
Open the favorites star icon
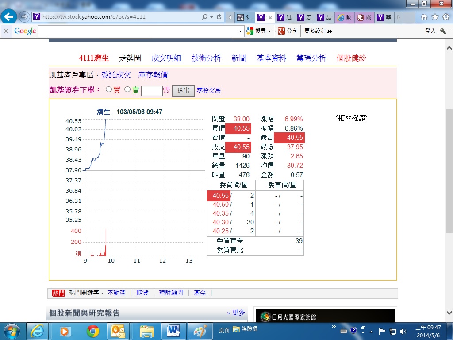(435, 17)
